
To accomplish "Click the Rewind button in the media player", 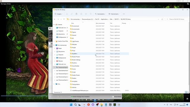I will coord(91,100).
